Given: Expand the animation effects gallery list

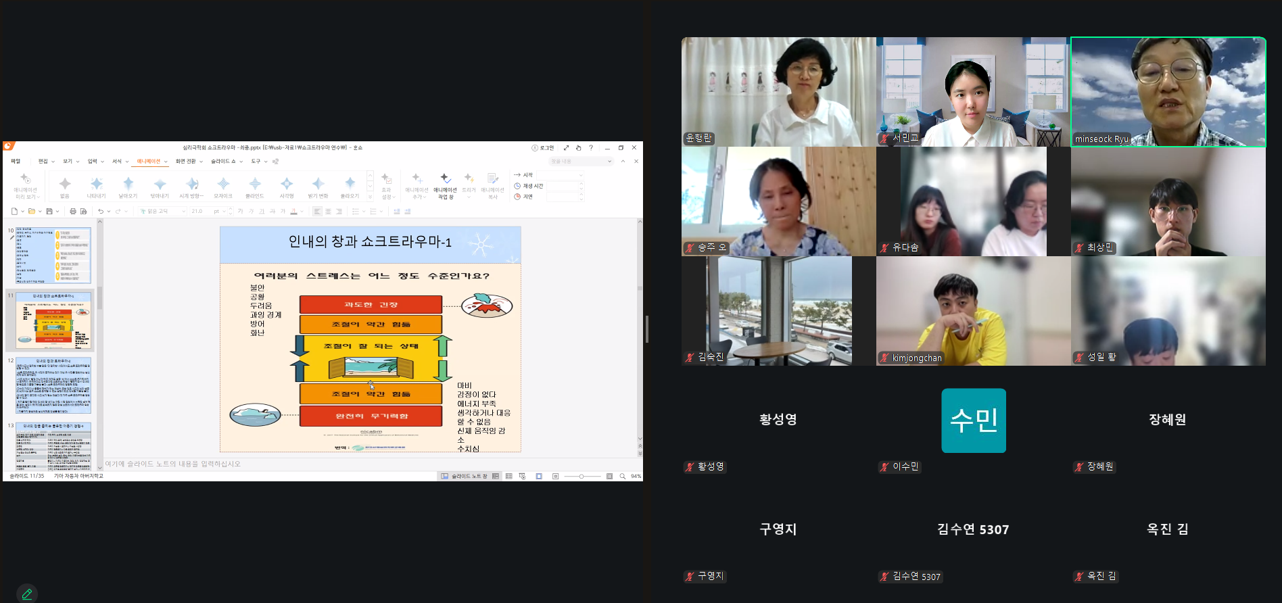Looking at the screenshot, I should click(370, 197).
